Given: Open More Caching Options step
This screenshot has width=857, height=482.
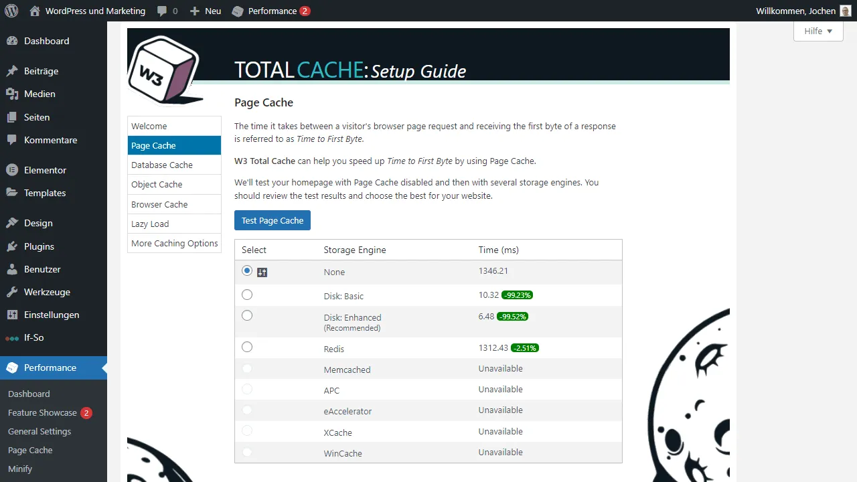Looking at the screenshot, I should 174,243.
